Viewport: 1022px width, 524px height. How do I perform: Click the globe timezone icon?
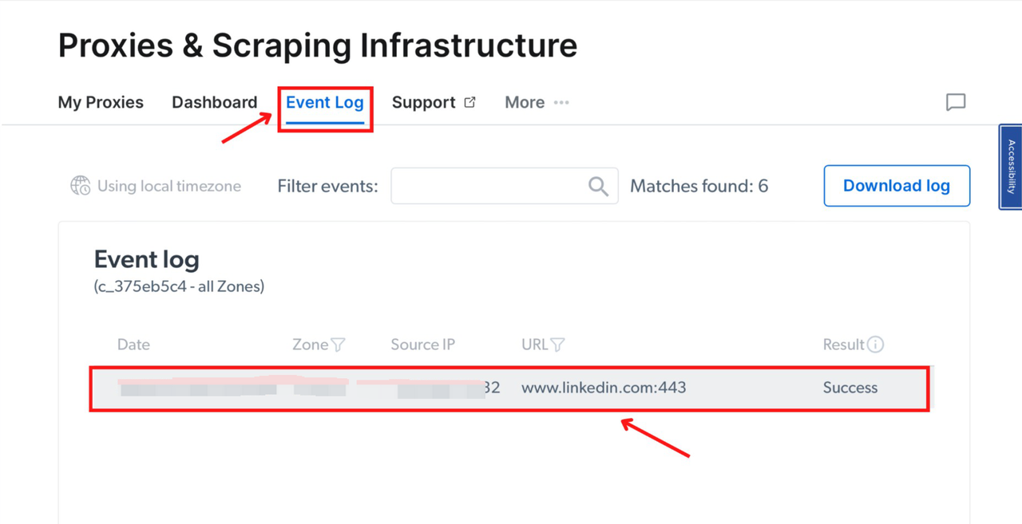(x=80, y=186)
